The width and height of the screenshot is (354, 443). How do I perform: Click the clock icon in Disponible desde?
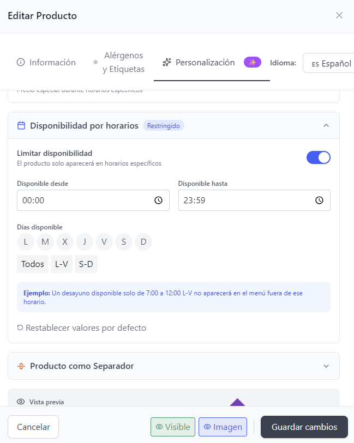point(158,200)
